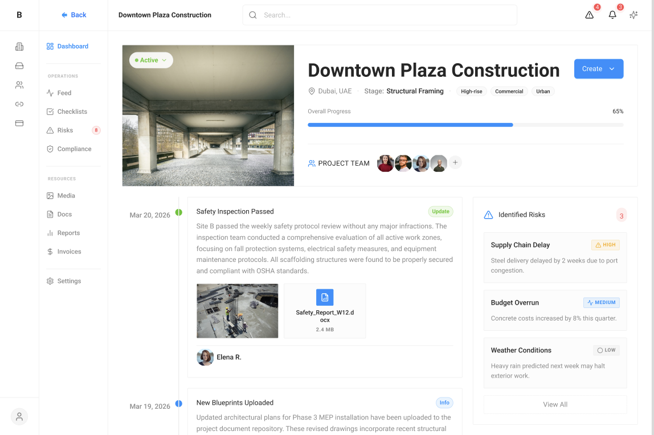
Task: Click View All risks button
Action: [x=555, y=405]
